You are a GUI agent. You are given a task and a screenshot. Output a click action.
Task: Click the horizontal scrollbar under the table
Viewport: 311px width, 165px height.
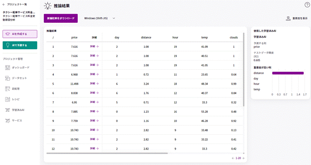click(107, 153)
